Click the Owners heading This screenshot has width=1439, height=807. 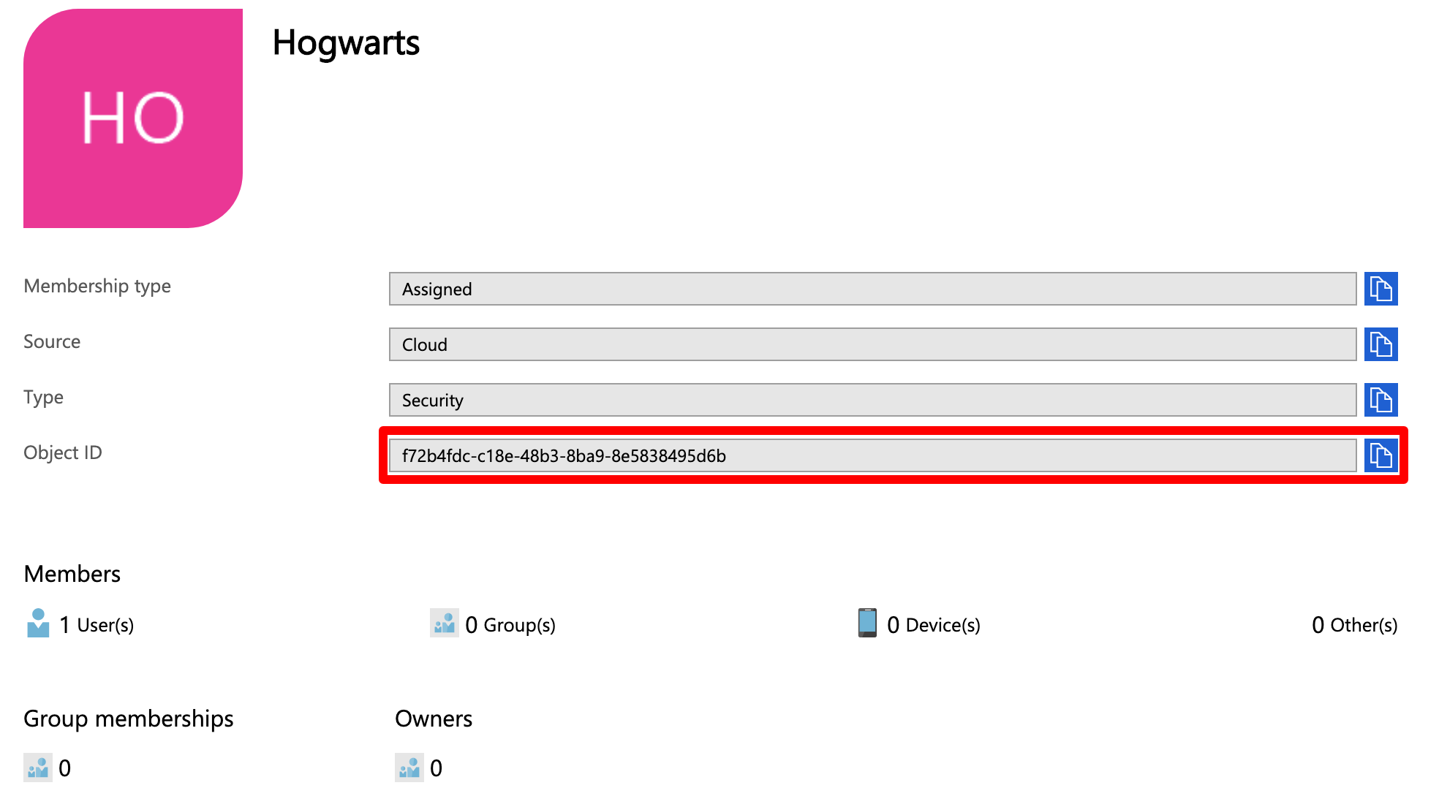434,719
